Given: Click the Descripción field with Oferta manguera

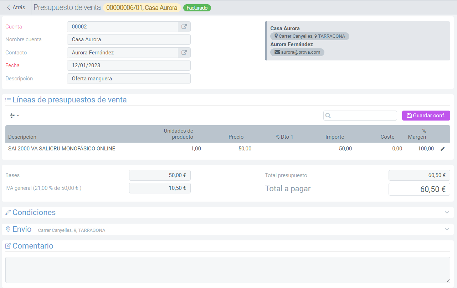Looking at the screenshot, I should pos(129,79).
